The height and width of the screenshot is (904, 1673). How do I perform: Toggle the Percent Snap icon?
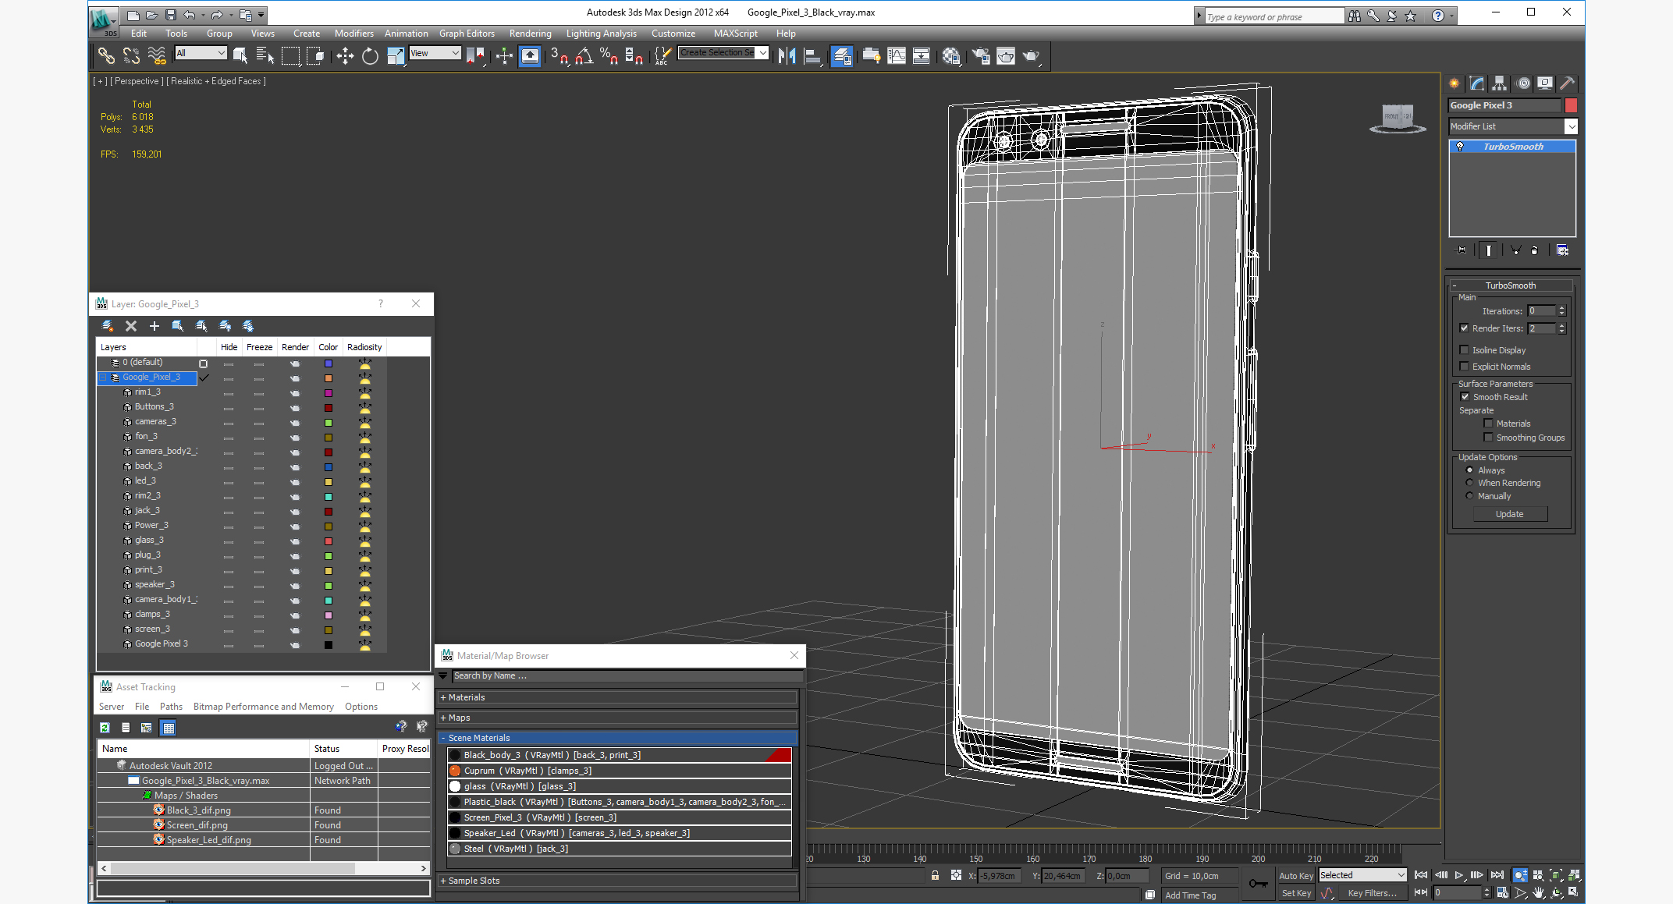click(x=609, y=55)
